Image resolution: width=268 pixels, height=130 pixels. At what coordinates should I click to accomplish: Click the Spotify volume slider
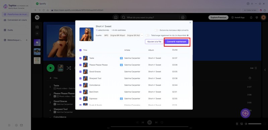pos(255,124)
